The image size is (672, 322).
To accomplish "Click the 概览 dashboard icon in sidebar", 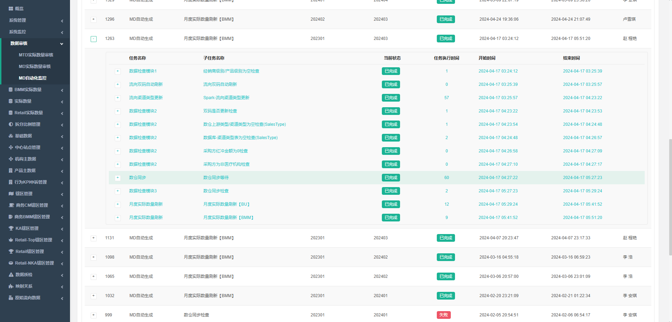I will point(11,9).
